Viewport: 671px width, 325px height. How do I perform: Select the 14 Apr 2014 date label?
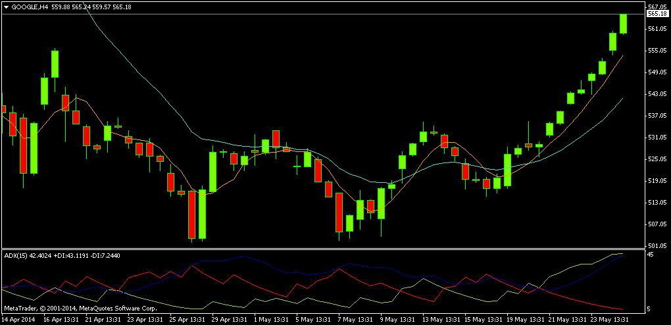click(18, 320)
